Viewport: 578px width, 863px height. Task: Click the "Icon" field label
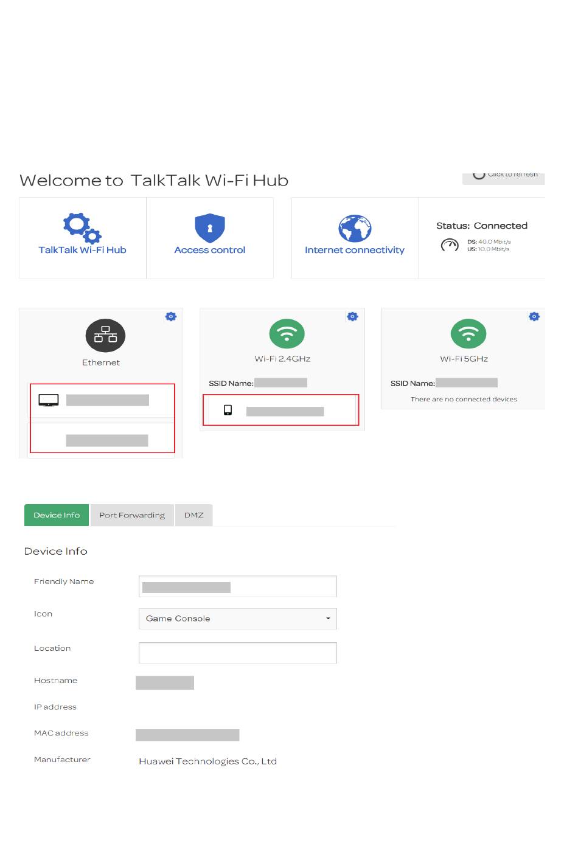(x=43, y=614)
